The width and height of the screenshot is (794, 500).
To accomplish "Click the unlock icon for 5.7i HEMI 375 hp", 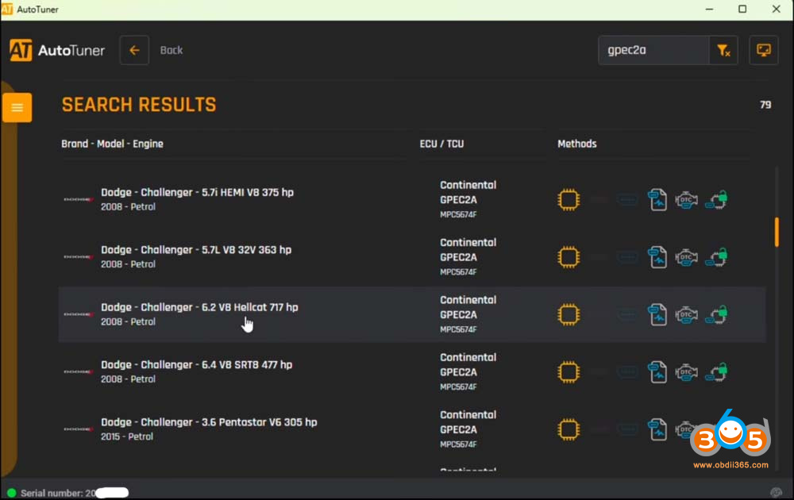I will point(716,199).
